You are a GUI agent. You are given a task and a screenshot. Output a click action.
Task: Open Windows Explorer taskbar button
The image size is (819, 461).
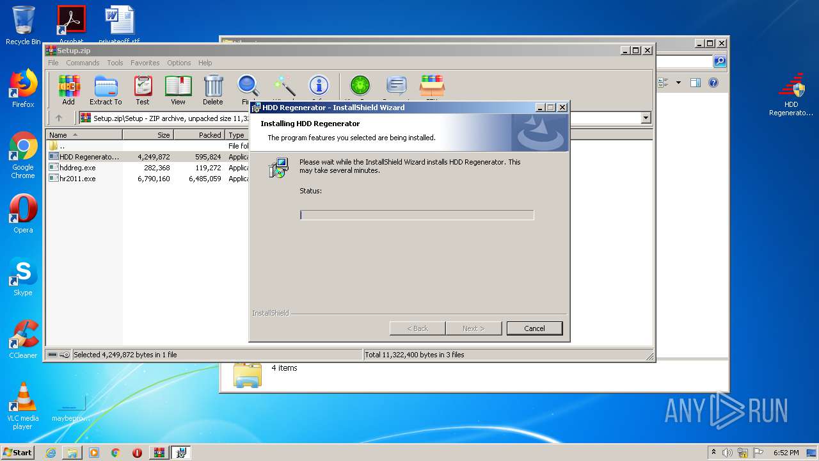click(x=72, y=453)
